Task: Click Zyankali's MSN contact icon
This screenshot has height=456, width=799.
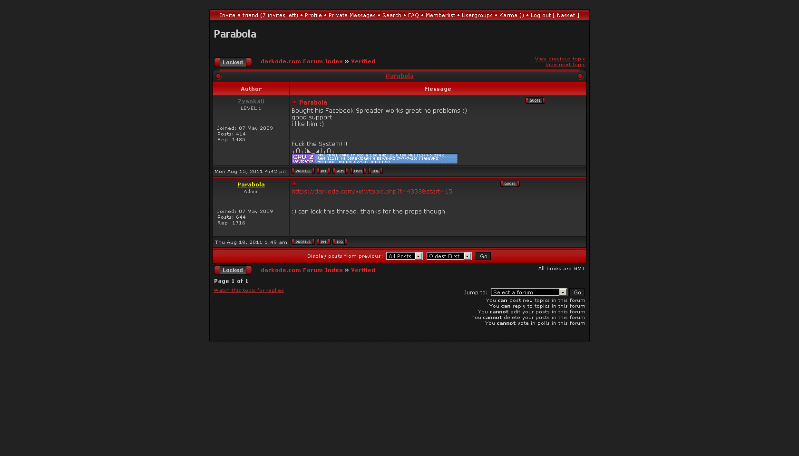Action: [358, 171]
